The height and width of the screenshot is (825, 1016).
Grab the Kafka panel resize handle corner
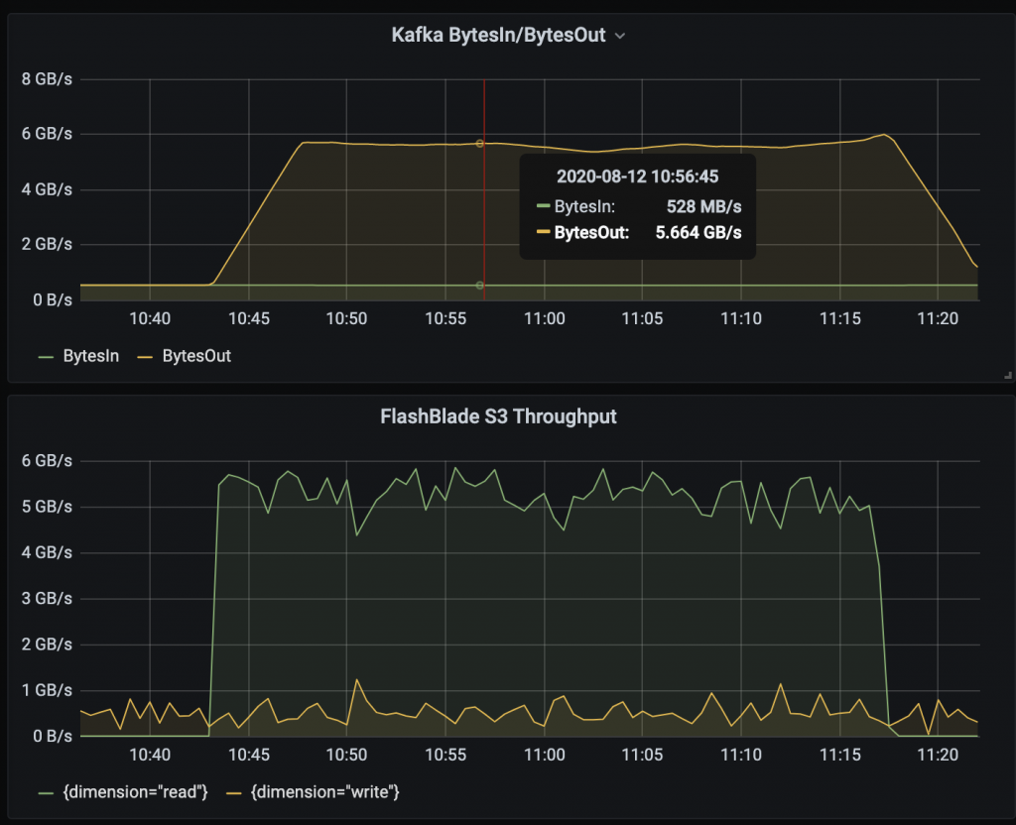click(x=1008, y=375)
